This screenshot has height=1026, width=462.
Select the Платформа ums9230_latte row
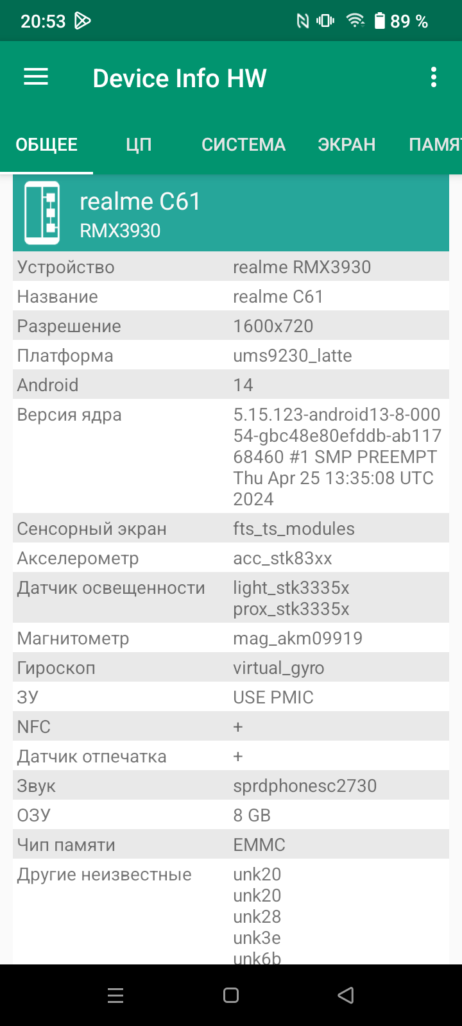(231, 355)
